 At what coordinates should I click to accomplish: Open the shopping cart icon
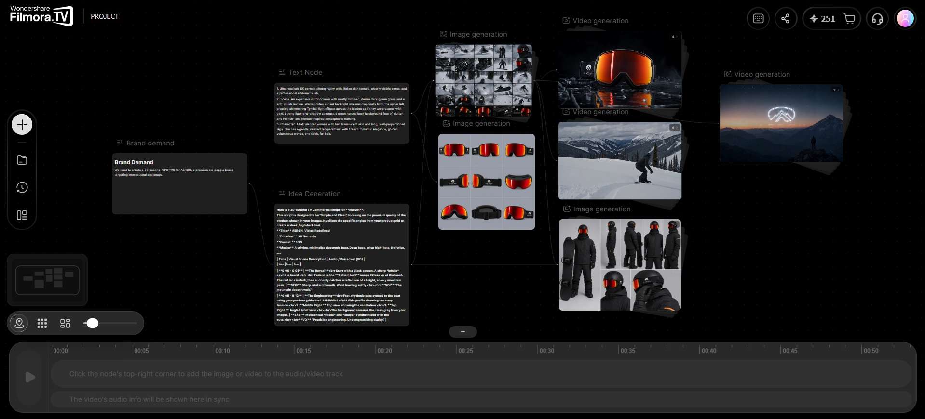[x=850, y=19]
